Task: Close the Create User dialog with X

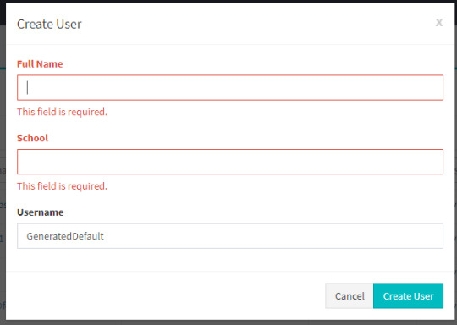Action: coord(439,23)
